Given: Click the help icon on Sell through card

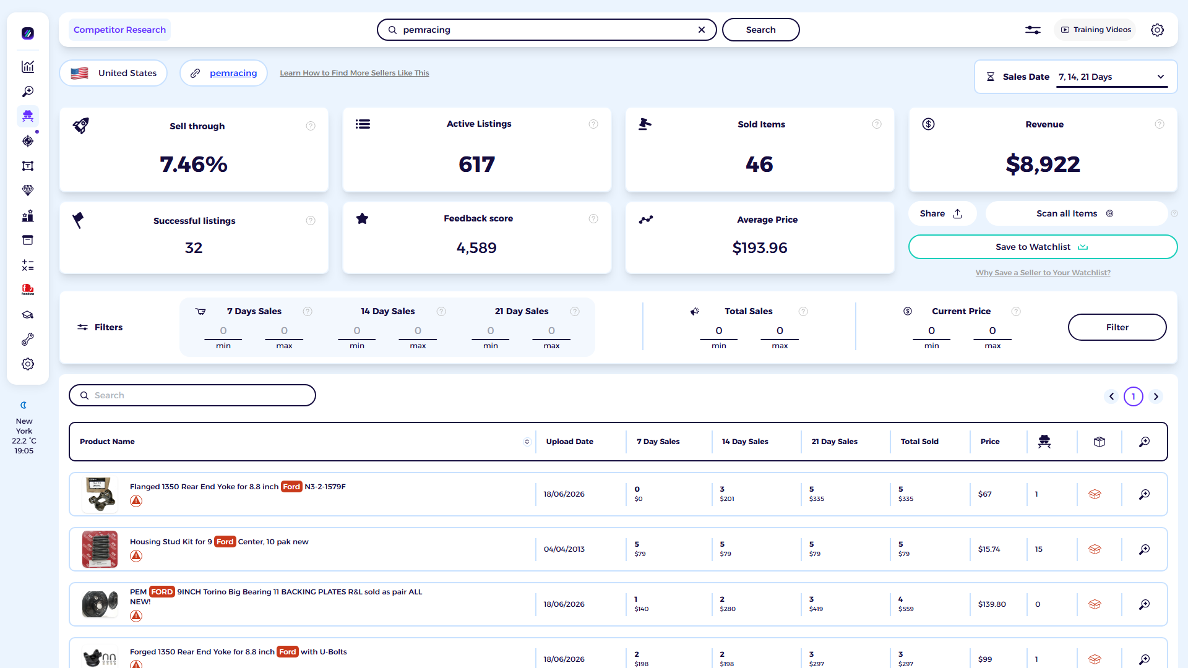Looking at the screenshot, I should click(x=311, y=126).
